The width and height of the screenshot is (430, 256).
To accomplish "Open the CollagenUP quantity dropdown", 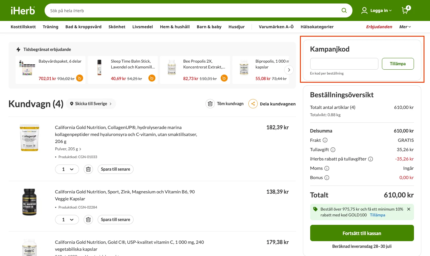I will click(x=67, y=169).
